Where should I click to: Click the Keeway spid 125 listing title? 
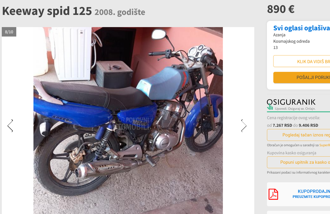pyautogui.click(x=47, y=11)
